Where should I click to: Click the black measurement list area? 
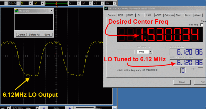pyautogui.click(x=34, y=22)
